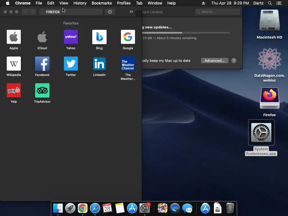Open Notes from the Dock
288x216 pixels.
click(120, 208)
